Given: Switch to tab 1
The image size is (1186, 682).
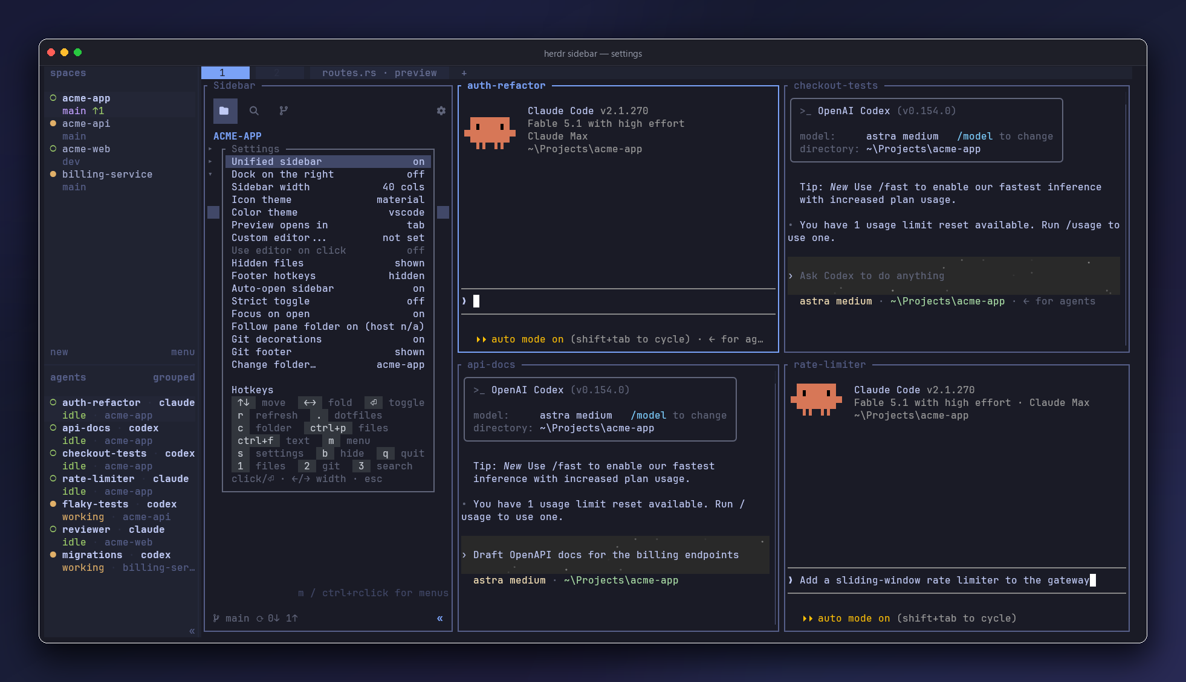Looking at the screenshot, I should pyautogui.click(x=225, y=72).
